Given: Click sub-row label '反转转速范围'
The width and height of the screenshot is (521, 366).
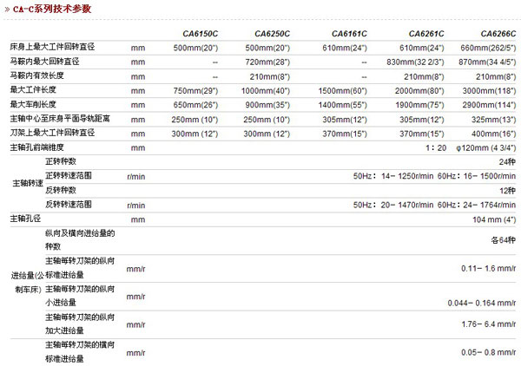Looking at the screenshot, I should pyautogui.click(x=68, y=205).
